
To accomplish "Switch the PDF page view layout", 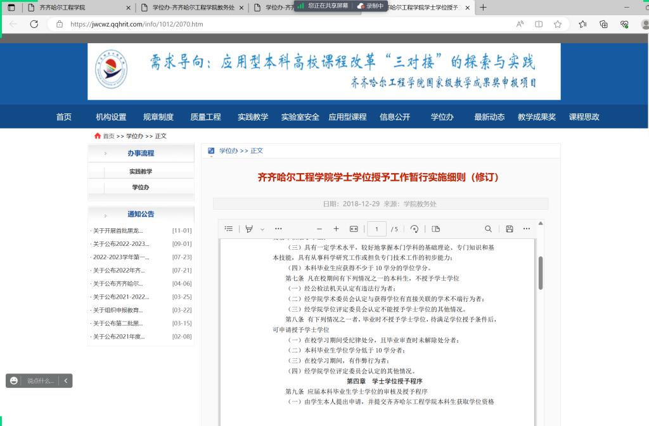I will coord(435,229).
